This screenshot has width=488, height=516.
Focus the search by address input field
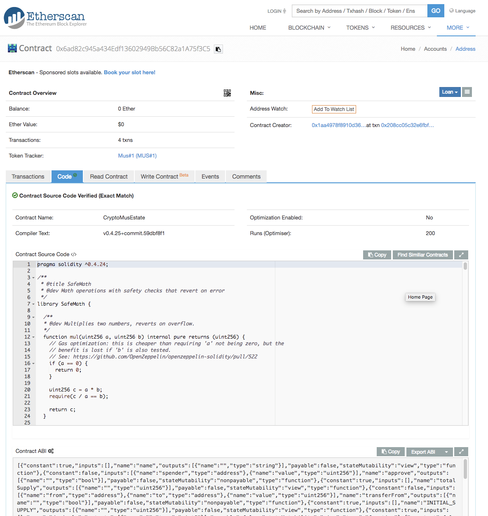point(359,11)
